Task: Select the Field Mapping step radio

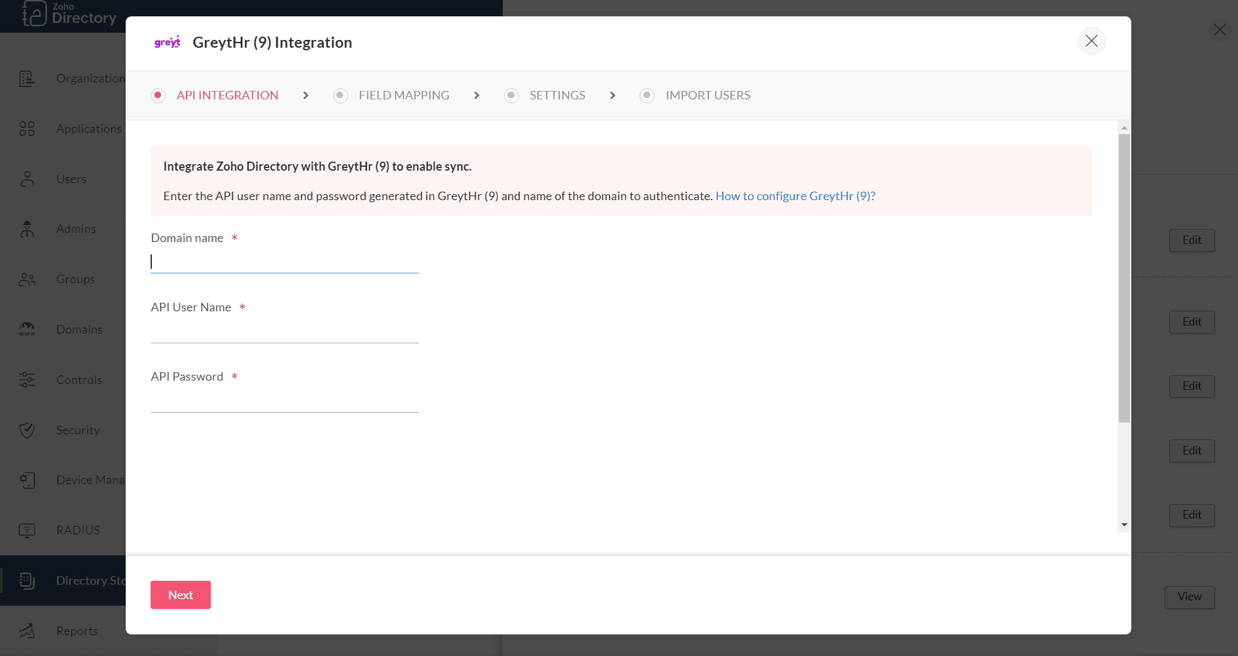Action: [340, 95]
